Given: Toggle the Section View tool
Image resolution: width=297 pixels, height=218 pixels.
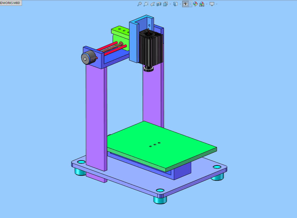Looking at the screenshot, I should coord(159,4).
